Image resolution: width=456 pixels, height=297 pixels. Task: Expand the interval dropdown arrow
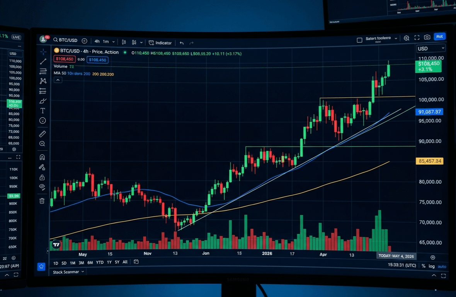coord(113,42)
